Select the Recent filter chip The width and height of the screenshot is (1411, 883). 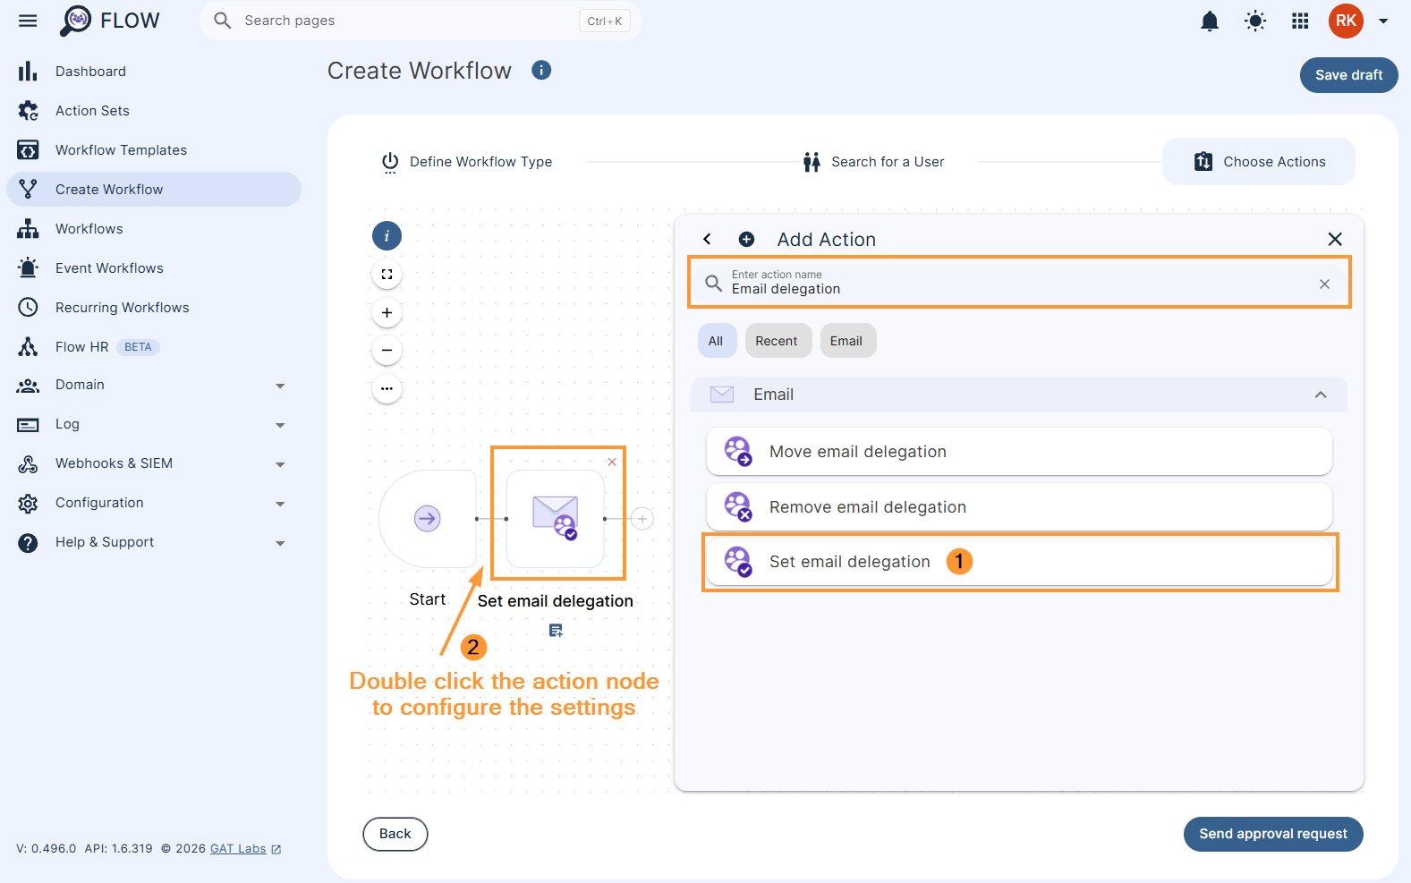777,341
